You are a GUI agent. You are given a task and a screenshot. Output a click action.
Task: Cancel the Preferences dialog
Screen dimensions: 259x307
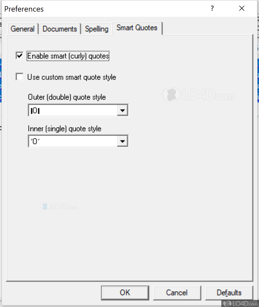pos(177,293)
